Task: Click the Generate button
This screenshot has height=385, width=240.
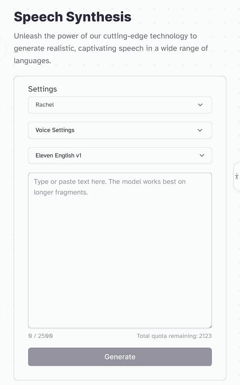Action: [x=120, y=357]
